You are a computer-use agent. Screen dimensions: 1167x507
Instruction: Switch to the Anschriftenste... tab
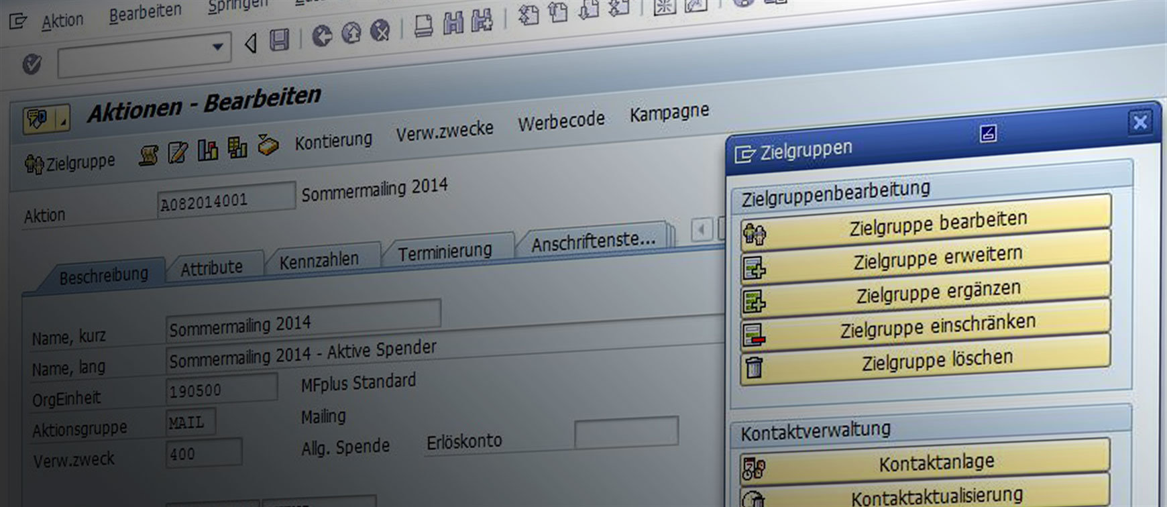[x=593, y=240]
